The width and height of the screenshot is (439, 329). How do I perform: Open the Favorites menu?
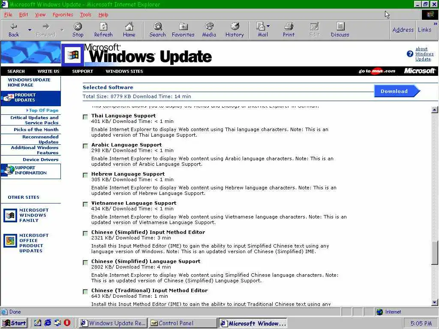(63, 15)
